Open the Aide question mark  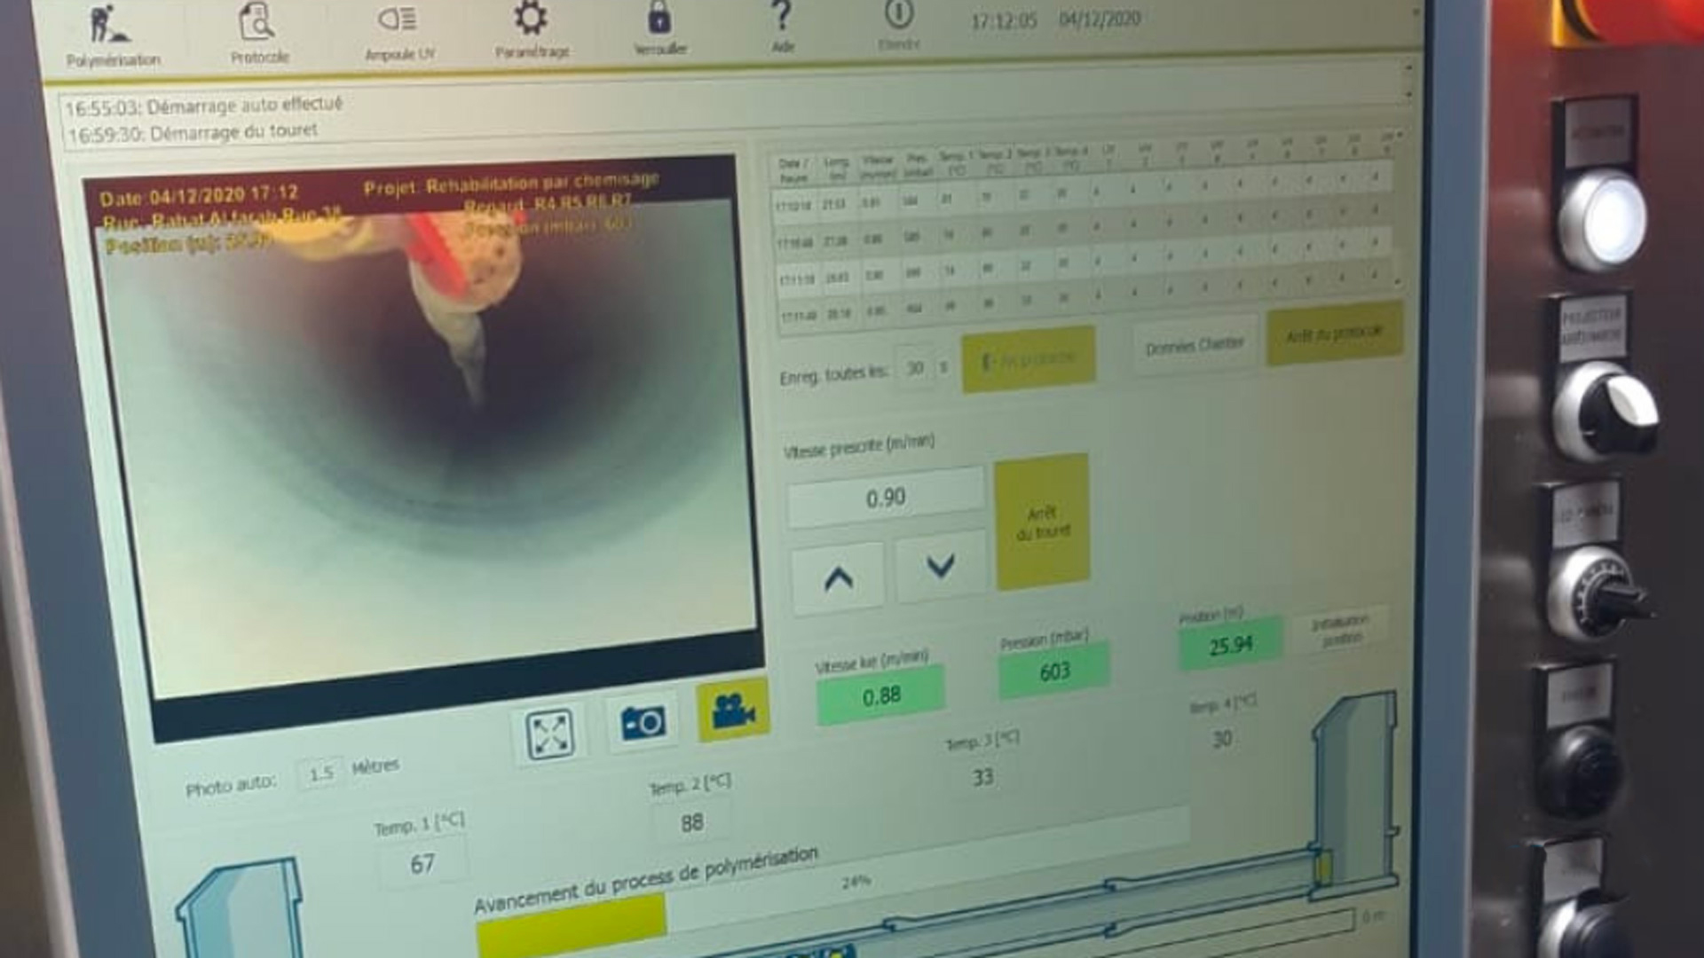[x=782, y=27]
